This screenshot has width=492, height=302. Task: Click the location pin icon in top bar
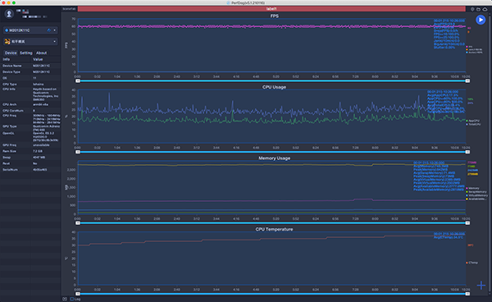(x=472, y=9)
